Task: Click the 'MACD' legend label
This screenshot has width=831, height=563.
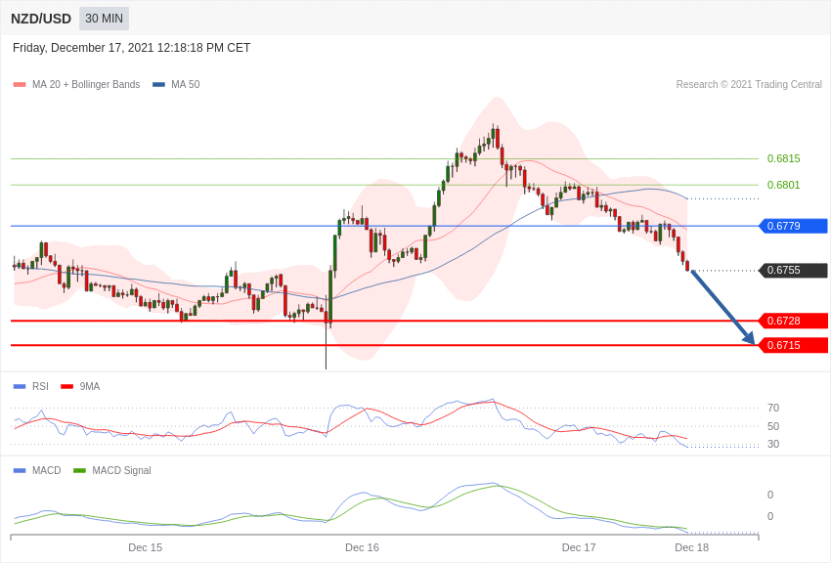Action: pos(47,470)
